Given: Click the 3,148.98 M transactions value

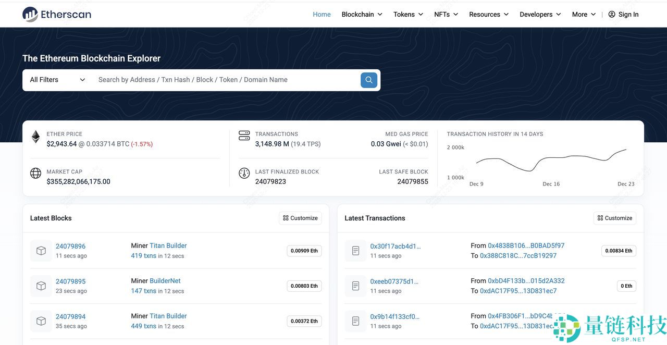Looking at the screenshot, I should tap(272, 144).
